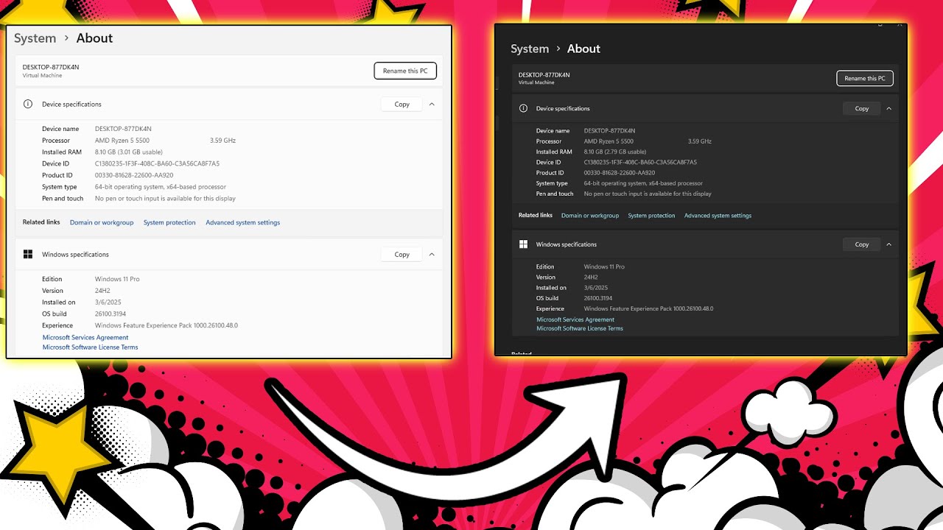The height and width of the screenshot is (530, 943).
Task: Click Device ID value in light window
Action: point(157,163)
